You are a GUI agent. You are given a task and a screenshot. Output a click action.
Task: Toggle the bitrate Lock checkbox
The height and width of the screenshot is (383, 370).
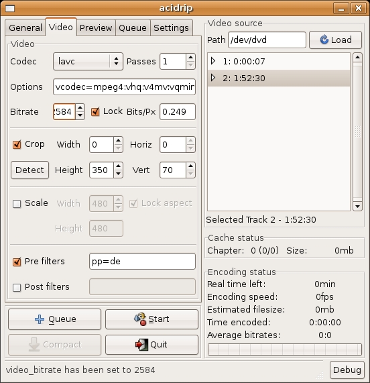pyautogui.click(x=95, y=111)
